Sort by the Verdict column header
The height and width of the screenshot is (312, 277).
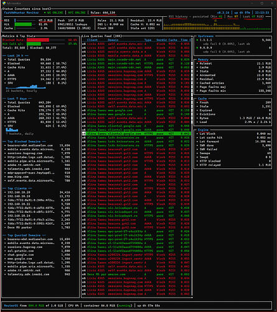pyautogui.click(x=162, y=40)
